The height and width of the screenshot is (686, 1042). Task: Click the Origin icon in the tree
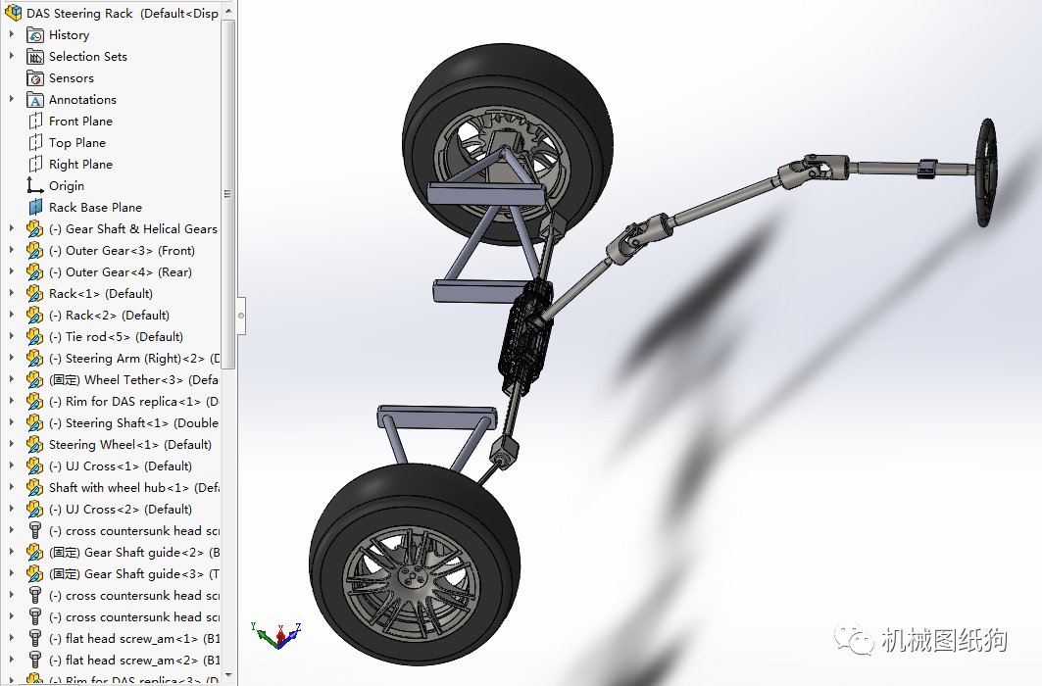click(x=34, y=185)
